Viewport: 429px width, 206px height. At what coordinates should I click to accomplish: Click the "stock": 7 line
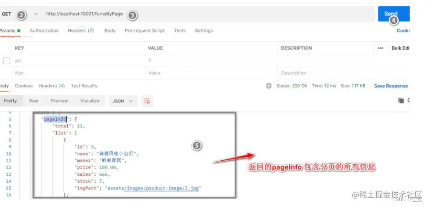pyautogui.click(x=89, y=181)
